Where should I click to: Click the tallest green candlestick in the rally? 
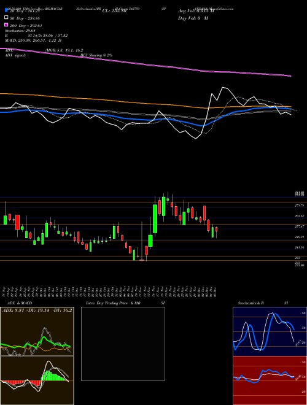pyautogui.click(x=155, y=218)
